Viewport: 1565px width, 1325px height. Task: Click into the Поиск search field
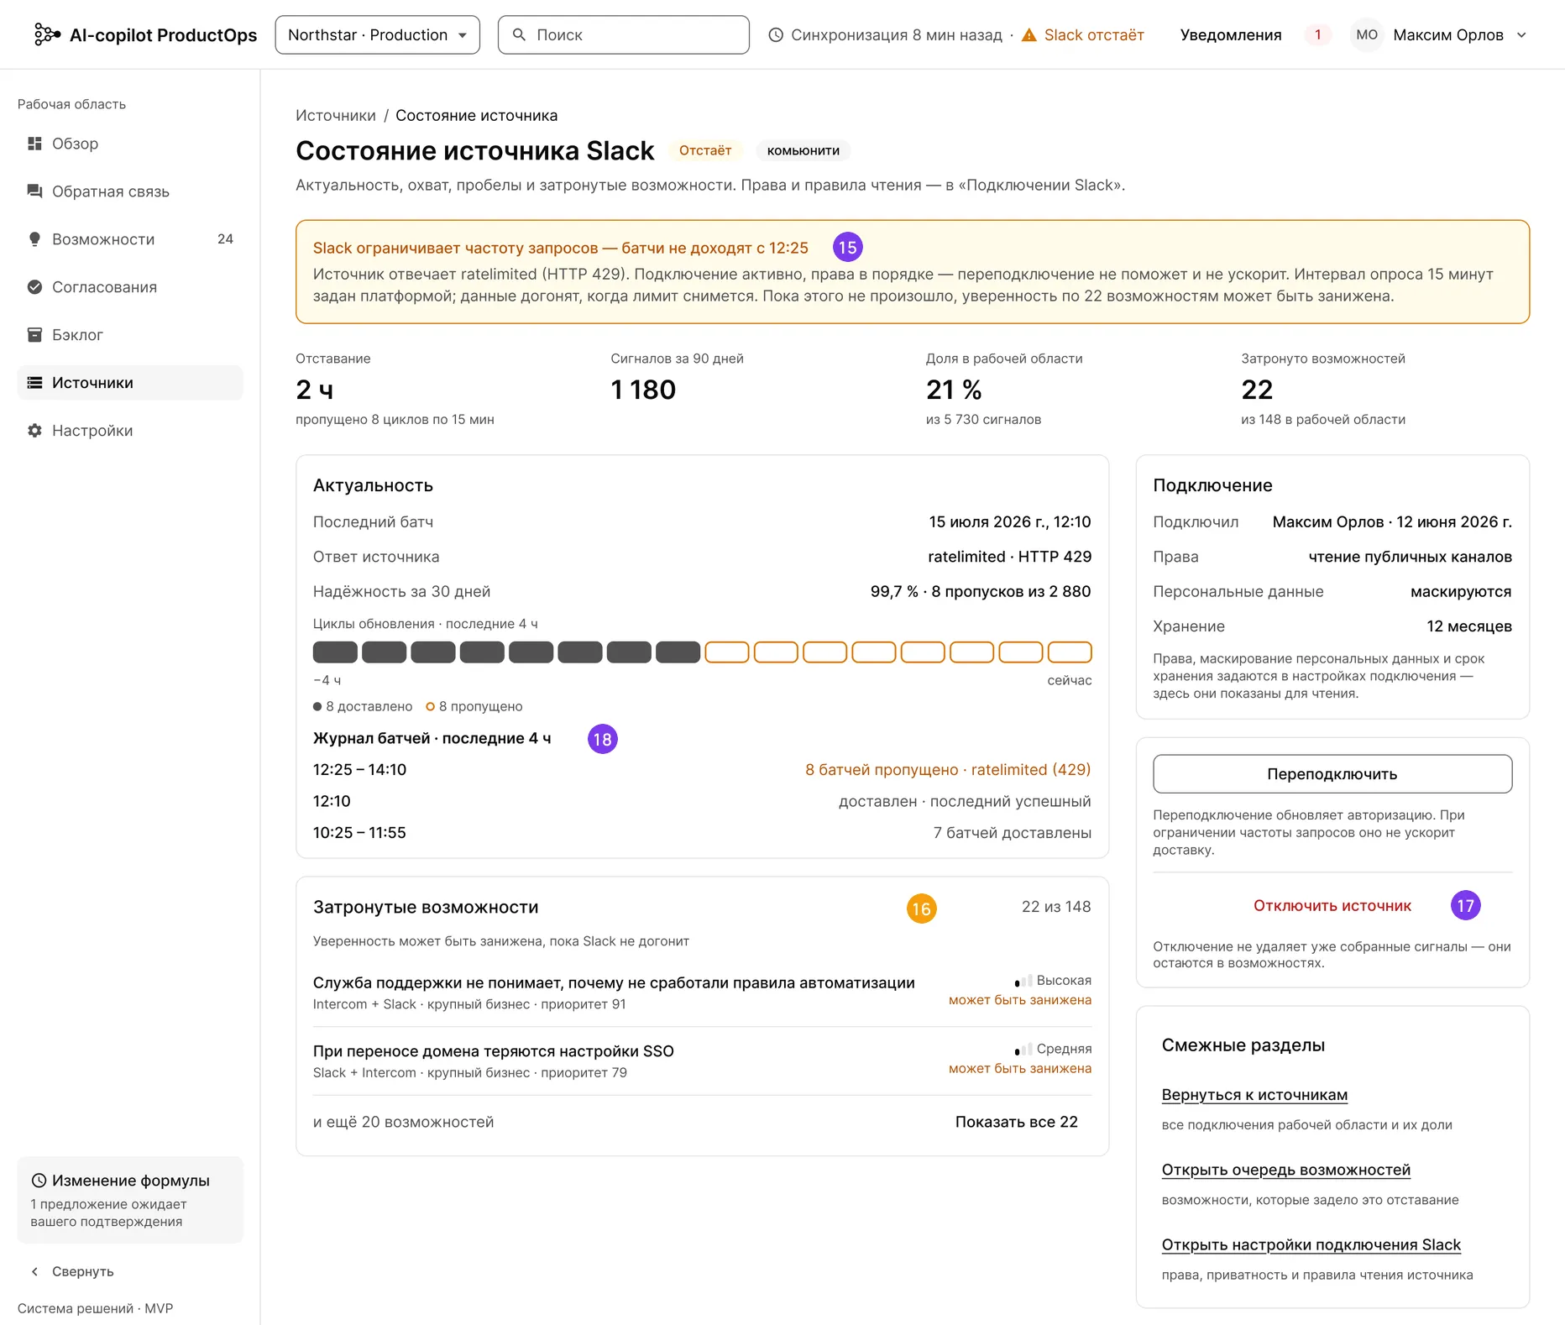[x=624, y=34]
